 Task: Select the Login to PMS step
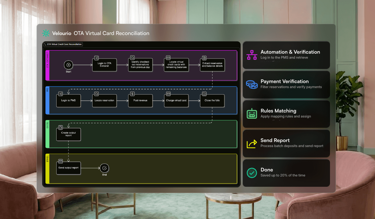click(68, 100)
